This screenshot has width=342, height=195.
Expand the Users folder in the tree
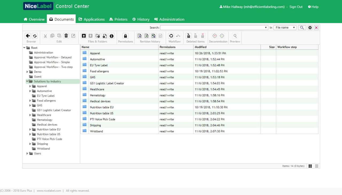pos(27,154)
